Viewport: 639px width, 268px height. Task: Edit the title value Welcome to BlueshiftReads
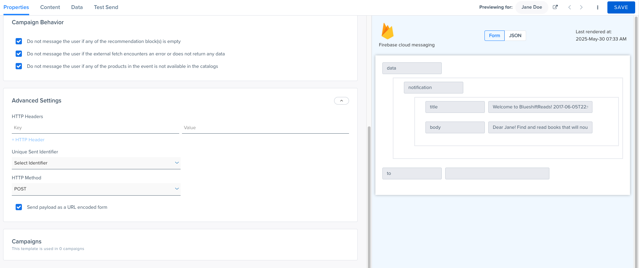pos(540,107)
